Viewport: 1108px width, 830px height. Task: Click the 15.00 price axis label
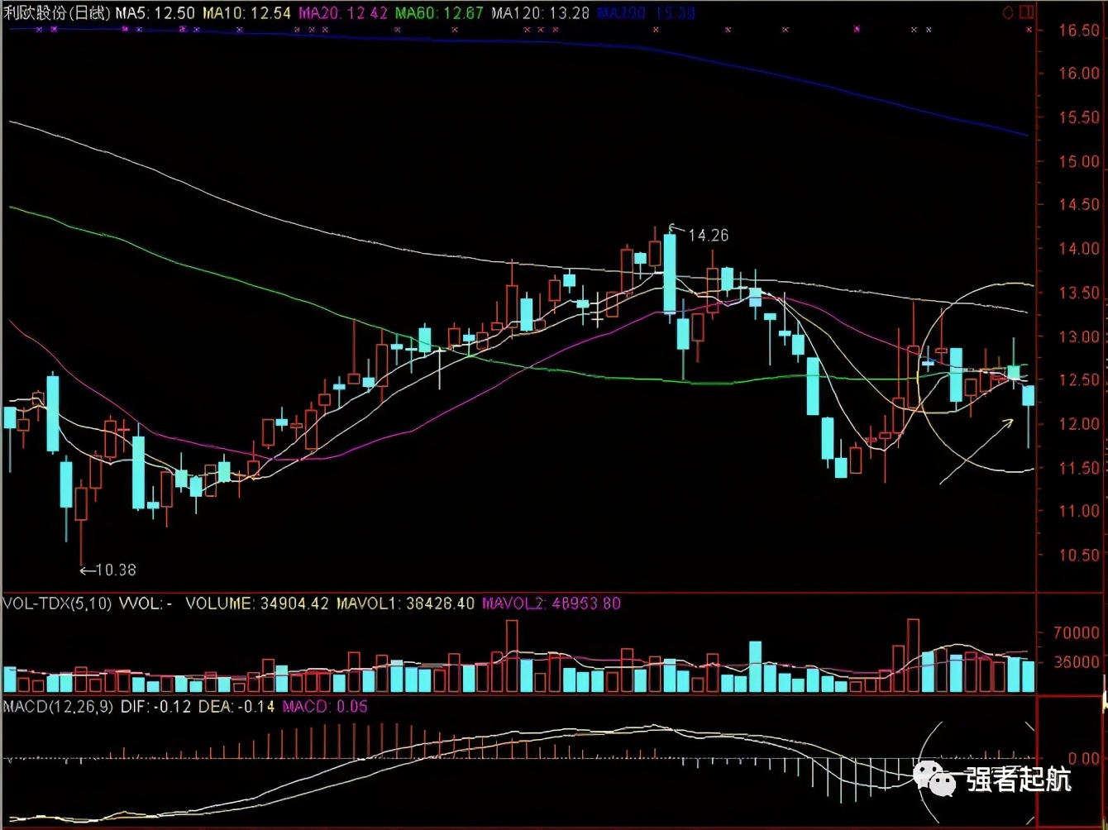click(x=1078, y=161)
